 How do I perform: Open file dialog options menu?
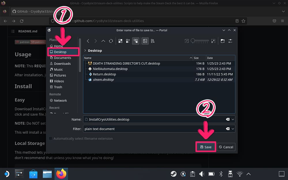230,41
